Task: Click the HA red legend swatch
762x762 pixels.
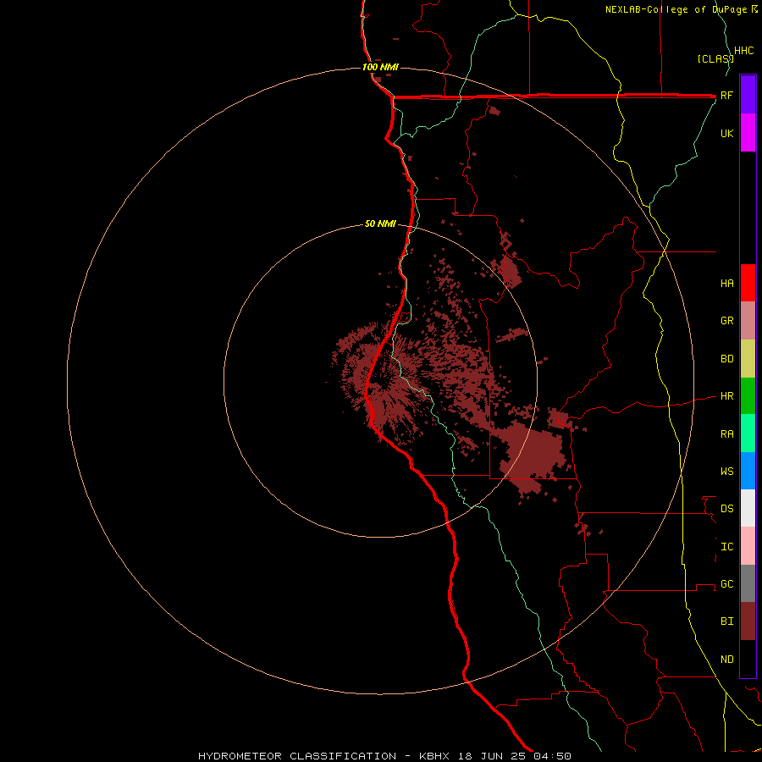Action: tap(748, 283)
